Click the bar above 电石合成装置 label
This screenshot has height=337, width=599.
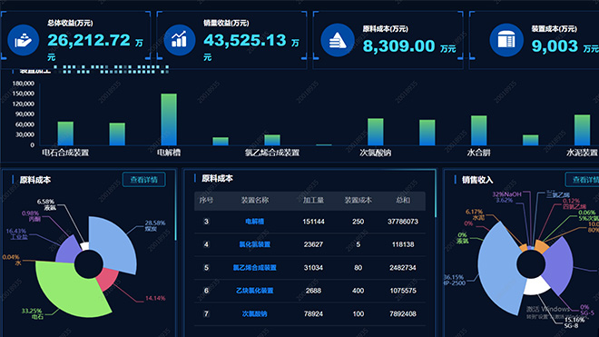[x=65, y=134]
